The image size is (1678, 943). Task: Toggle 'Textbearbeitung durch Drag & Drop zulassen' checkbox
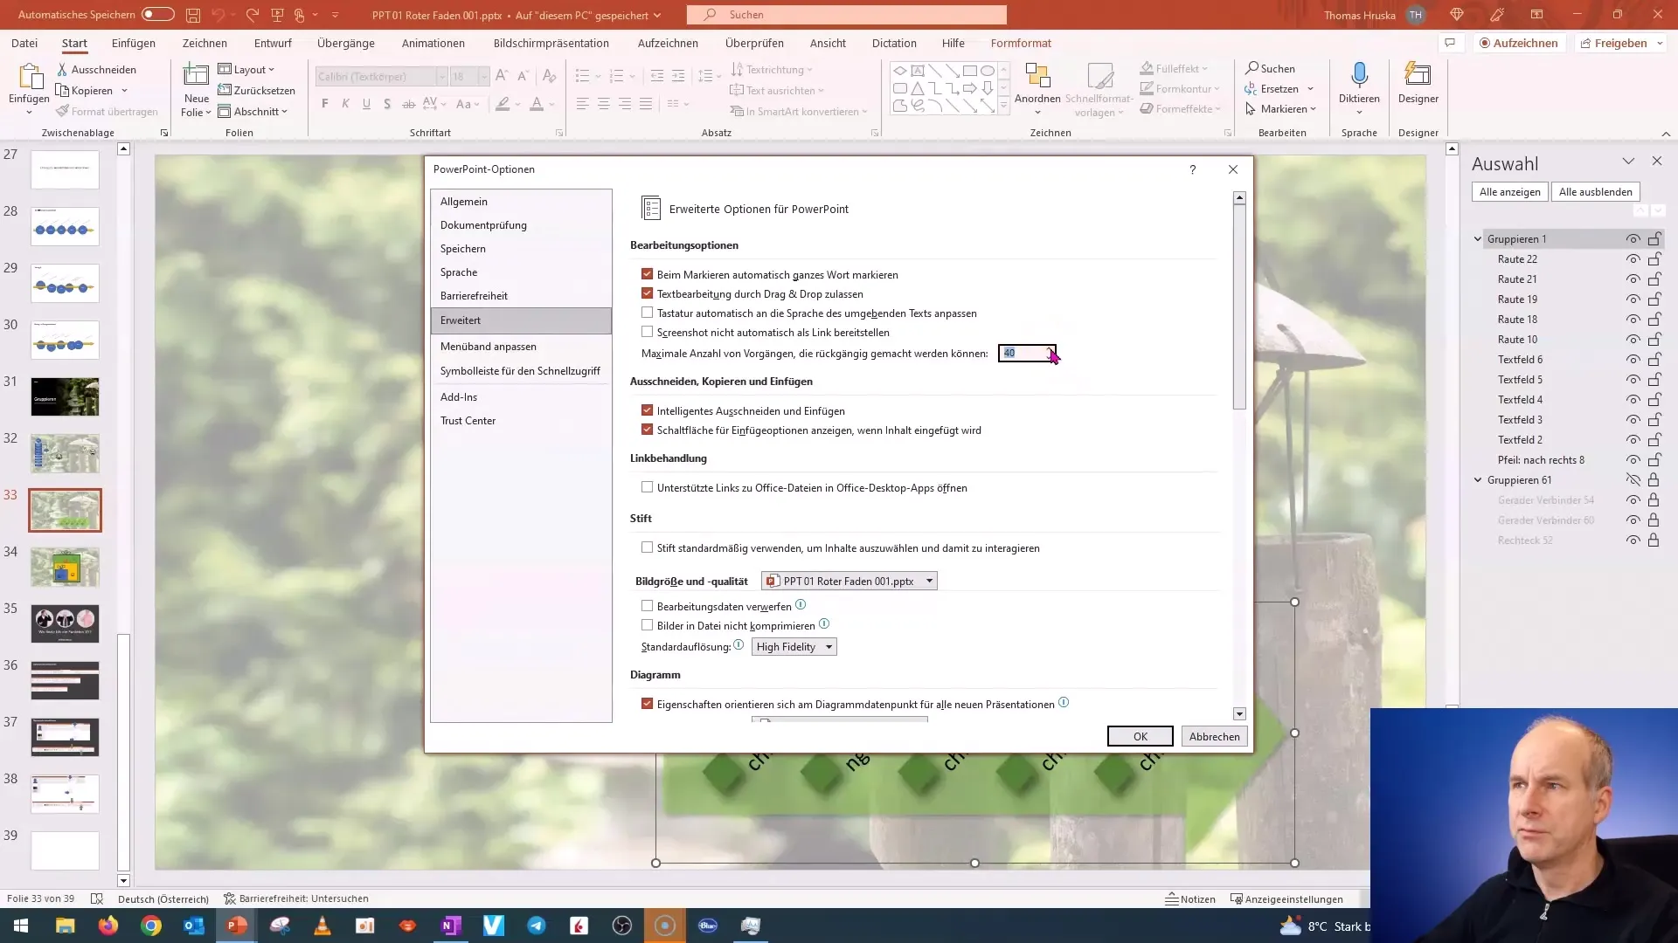point(648,293)
